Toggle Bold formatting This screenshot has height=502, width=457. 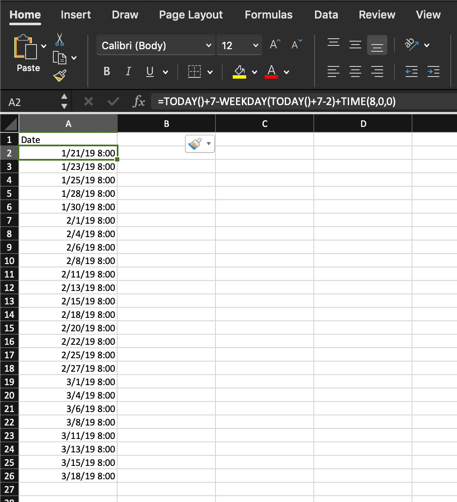pyautogui.click(x=107, y=71)
